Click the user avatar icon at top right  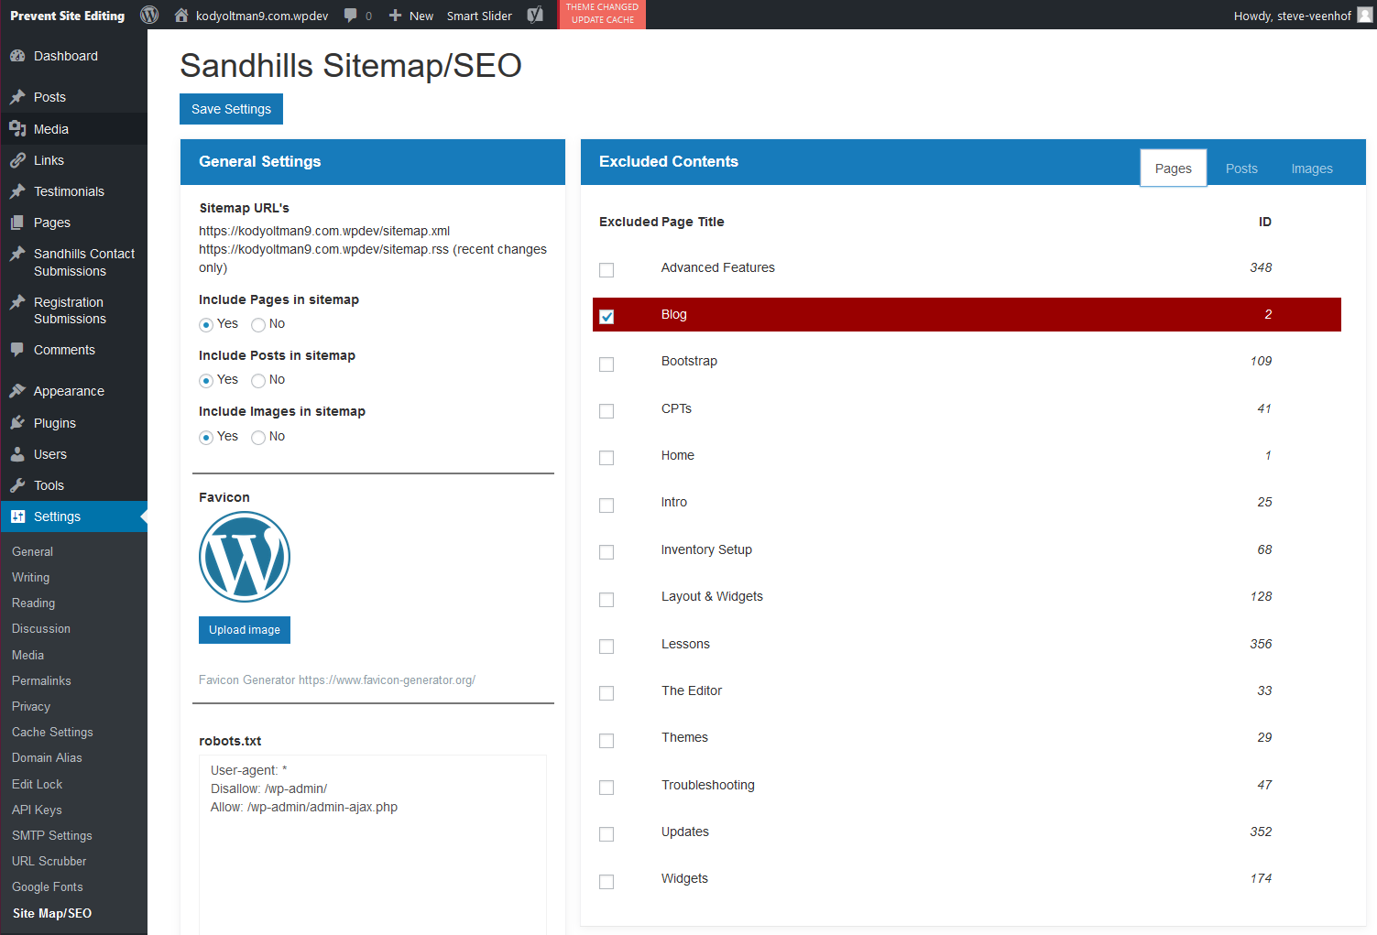(1365, 15)
